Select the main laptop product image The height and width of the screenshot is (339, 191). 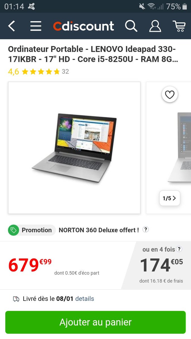pyautogui.click(x=74, y=148)
